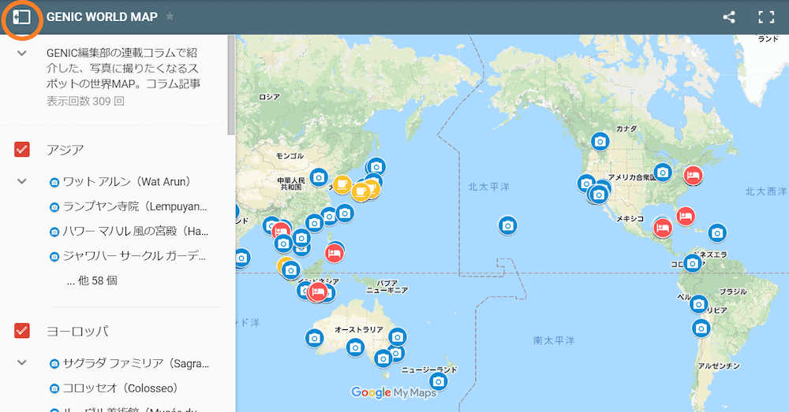Image resolution: width=789 pixels, height=412 pixels.
Task: Click the camera marker on New Zealand
Action: click(439, 381)
